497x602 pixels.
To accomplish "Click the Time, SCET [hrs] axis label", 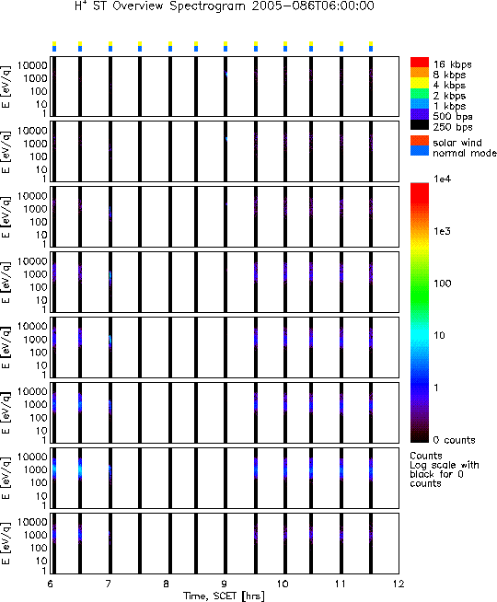I will (x=224, y=596).
